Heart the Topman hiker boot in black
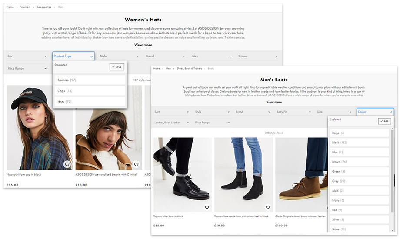The height and width of the screenshot is (239, 400). 207,207
